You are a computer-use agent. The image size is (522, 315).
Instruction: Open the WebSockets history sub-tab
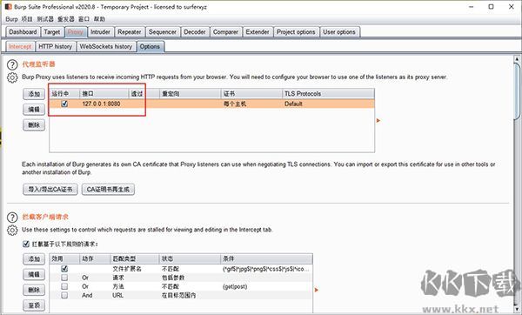pos(106,46)
